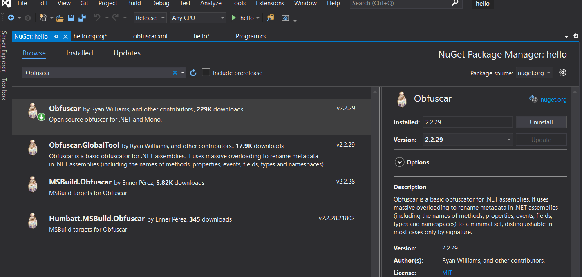Image resolution: width=582 pixels, height=277 pixels.
Task: Click the Undo arrow icon
Action: tap(97, 18)
